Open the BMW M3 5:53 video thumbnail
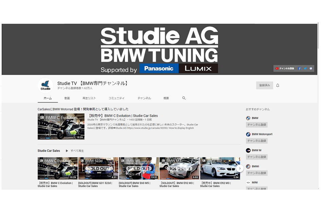 (179, 169)
